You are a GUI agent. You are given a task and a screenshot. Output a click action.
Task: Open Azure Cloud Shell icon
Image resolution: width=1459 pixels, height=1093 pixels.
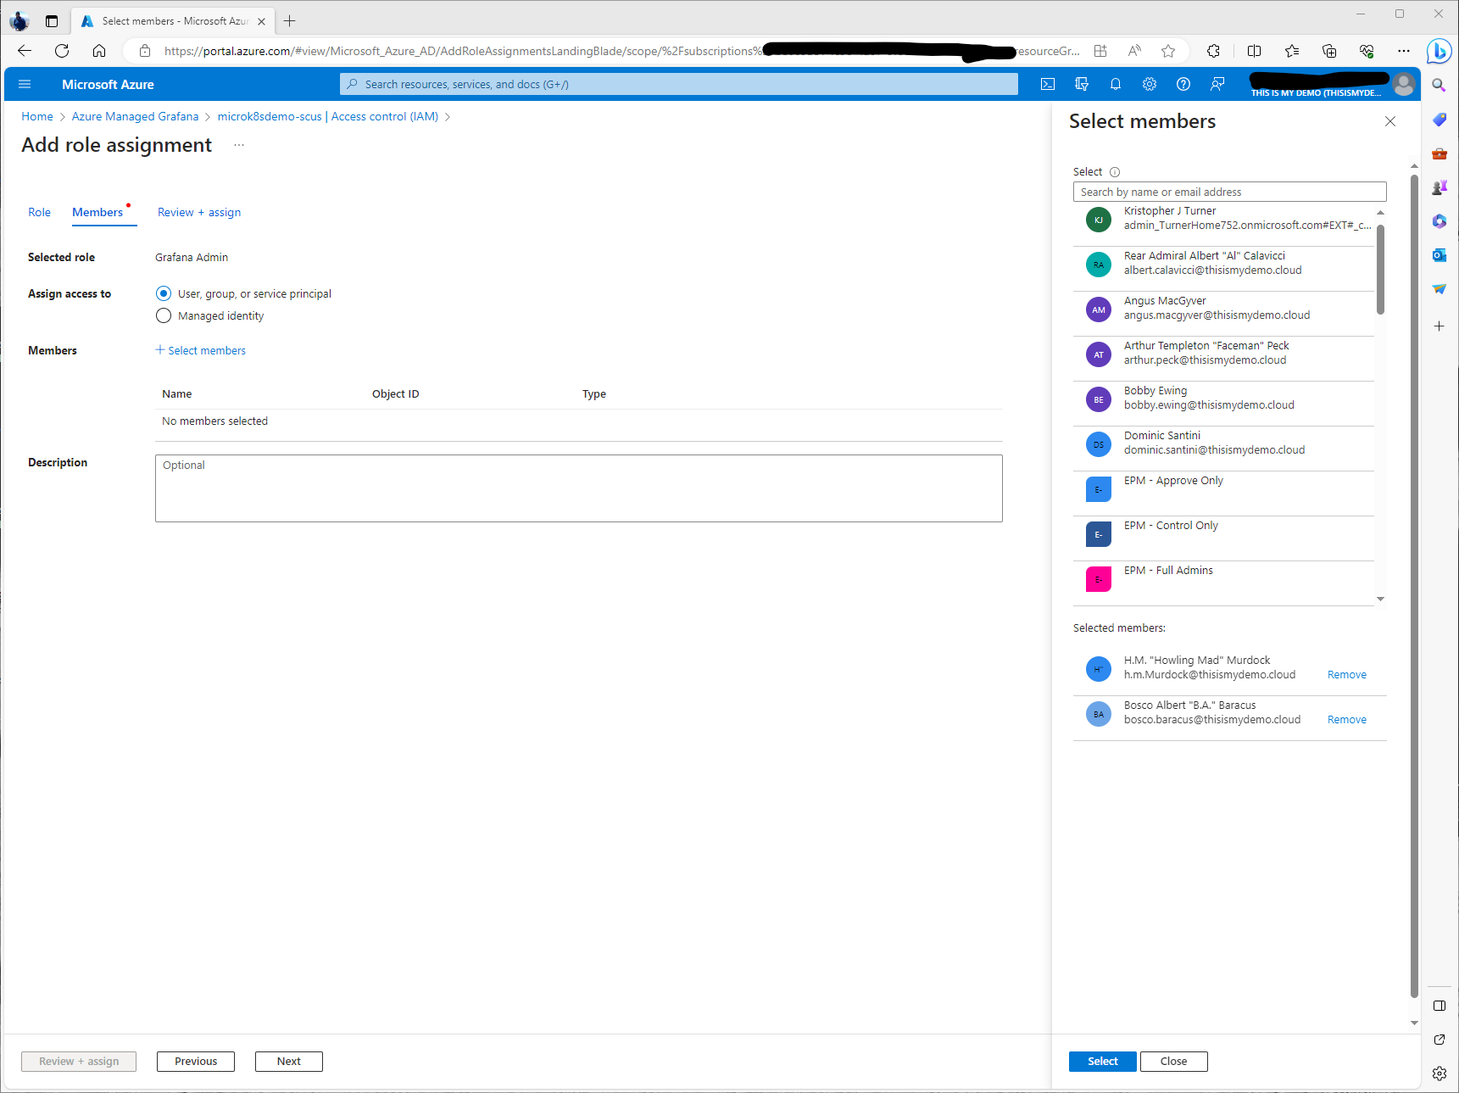pyautogui.click(x=1048, y=84)
